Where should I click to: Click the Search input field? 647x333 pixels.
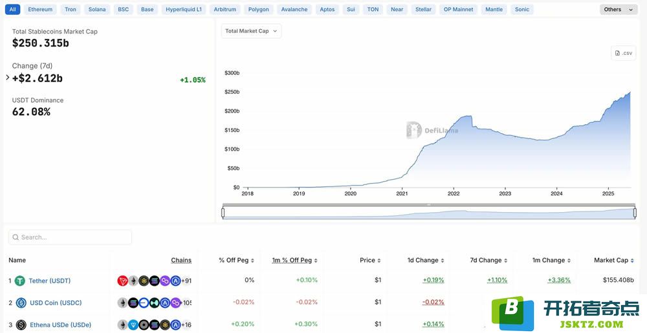(x=70, y=237)
